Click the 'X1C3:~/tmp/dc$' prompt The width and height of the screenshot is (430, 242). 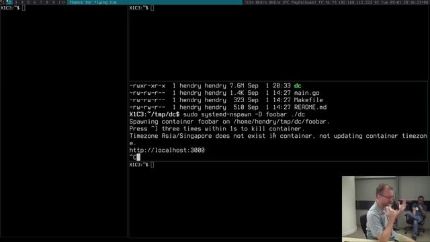tap(155, 114)
